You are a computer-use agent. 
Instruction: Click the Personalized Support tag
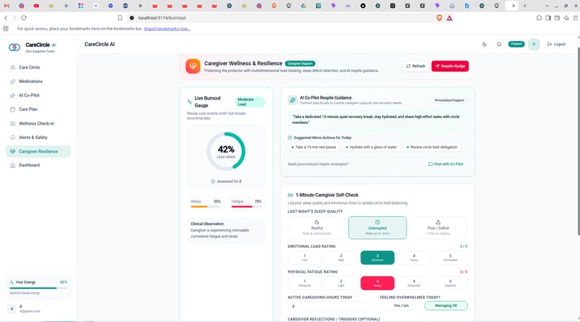(449, 100)
